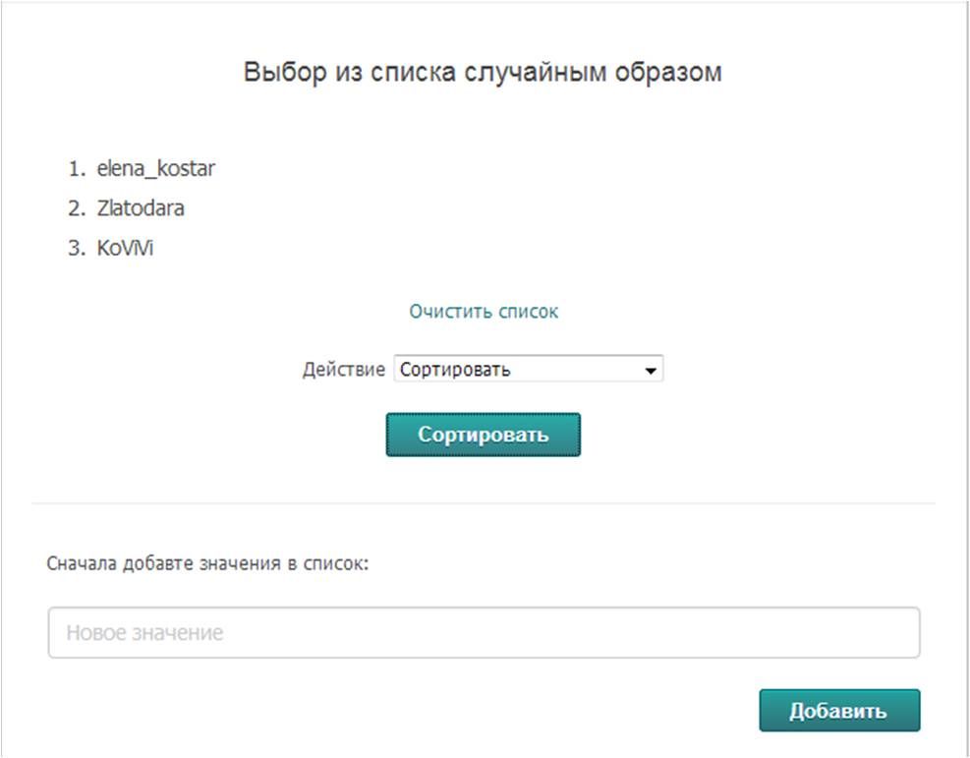970x758 pixels.
Task: Click the word "Выбор" in the page title
Action: pyautogui.click(x=277, y=74)
